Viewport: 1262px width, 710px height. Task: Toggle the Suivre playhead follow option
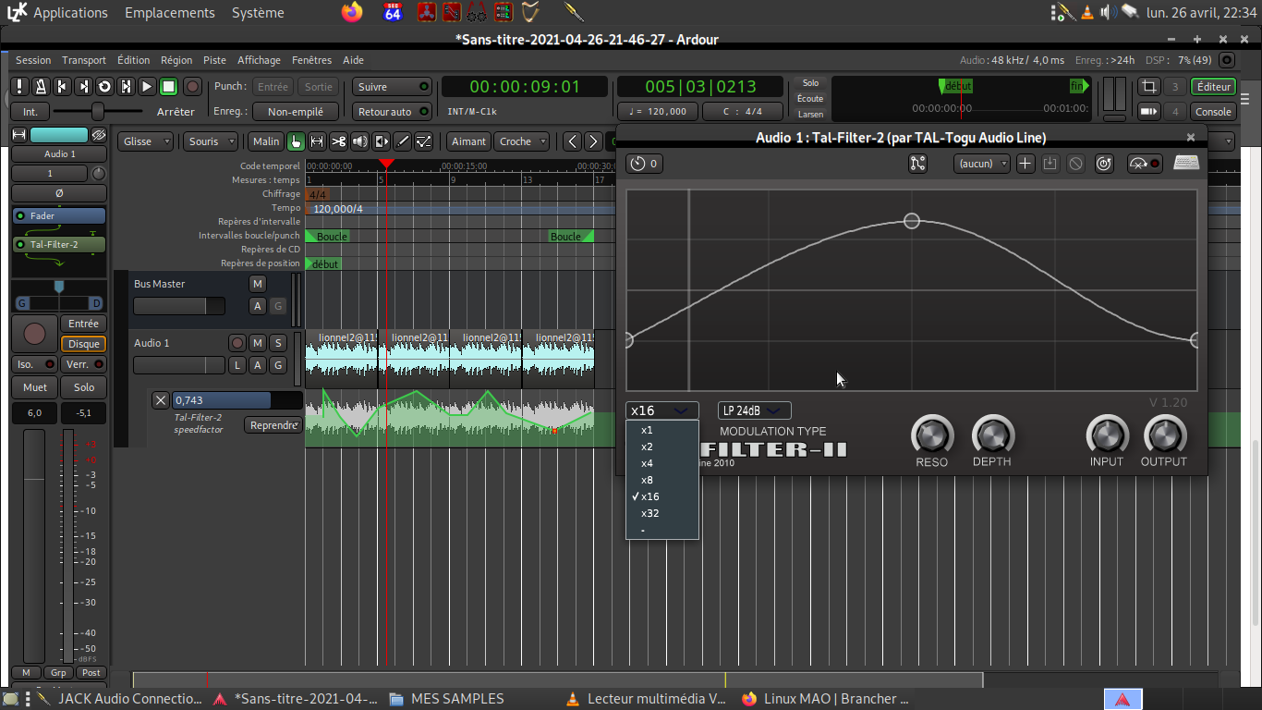pos(392,87)
